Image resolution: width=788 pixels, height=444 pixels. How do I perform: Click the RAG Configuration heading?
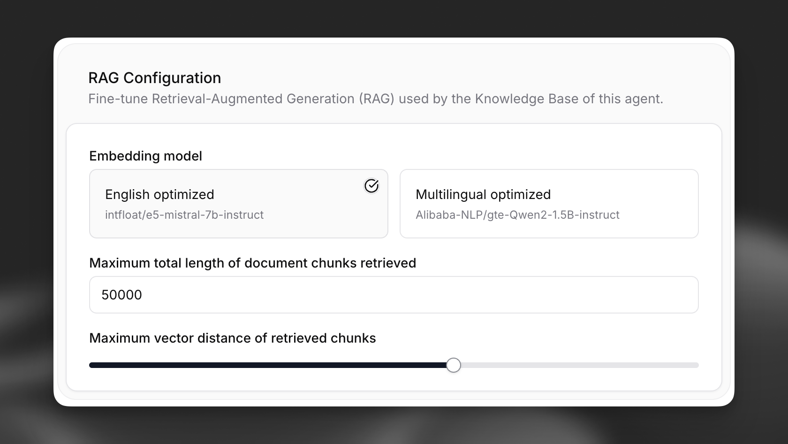155,77
